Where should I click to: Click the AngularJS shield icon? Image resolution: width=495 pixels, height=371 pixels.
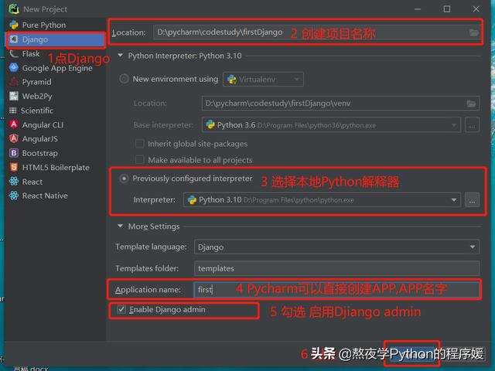tap(14, 138)
